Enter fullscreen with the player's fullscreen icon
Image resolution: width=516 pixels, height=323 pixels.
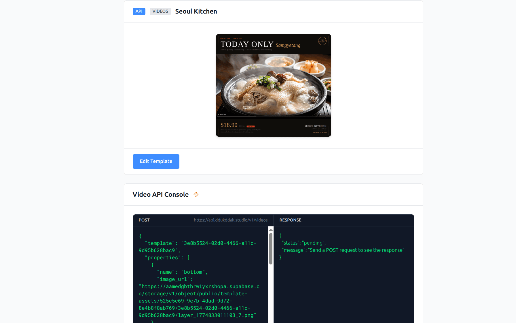[x=325, y=114]
